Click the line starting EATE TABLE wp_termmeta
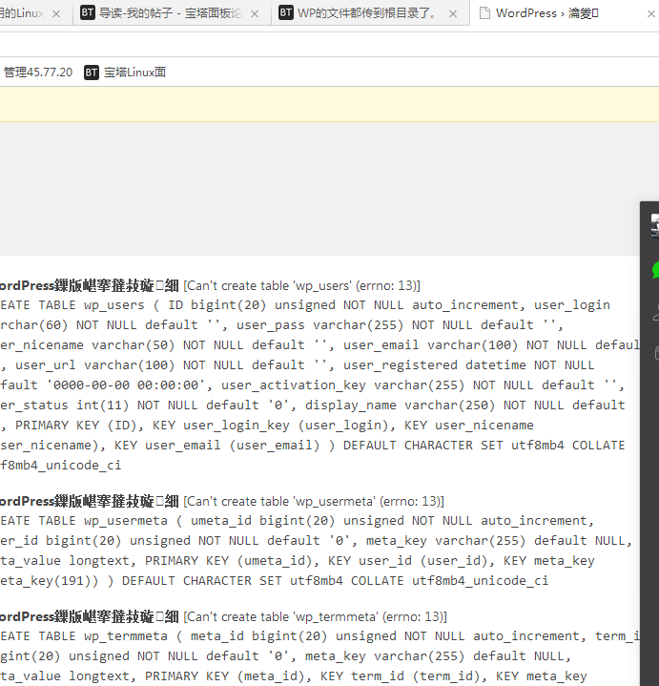This screenshot has height=686, width=659. 320,636
